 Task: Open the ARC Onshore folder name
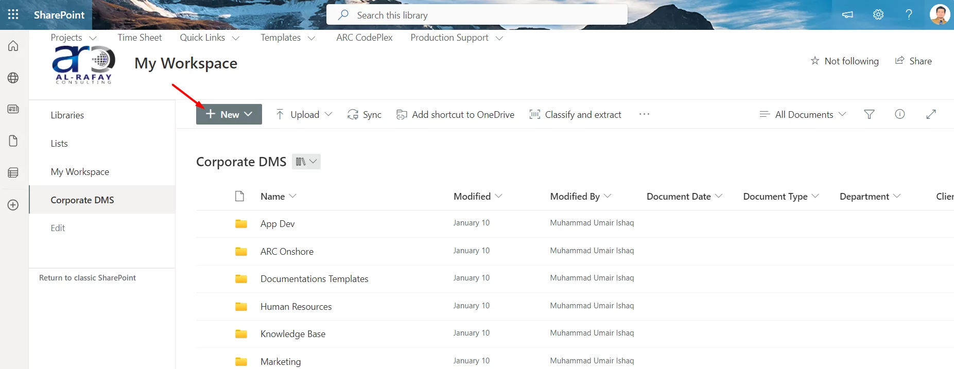pyautogui.click(x=287, y=252)
